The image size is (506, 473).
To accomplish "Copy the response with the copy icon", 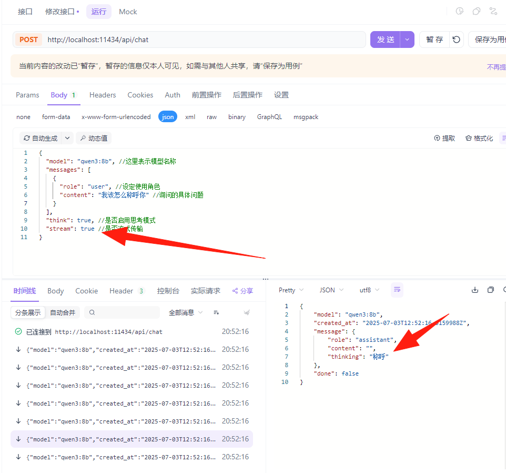I will (x=491, y=290).
